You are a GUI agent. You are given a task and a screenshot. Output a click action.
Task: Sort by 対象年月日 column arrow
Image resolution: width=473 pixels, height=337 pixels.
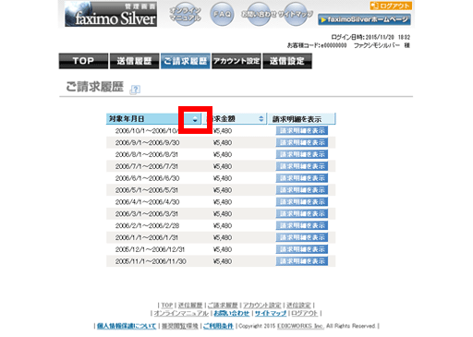pos(195,119)
